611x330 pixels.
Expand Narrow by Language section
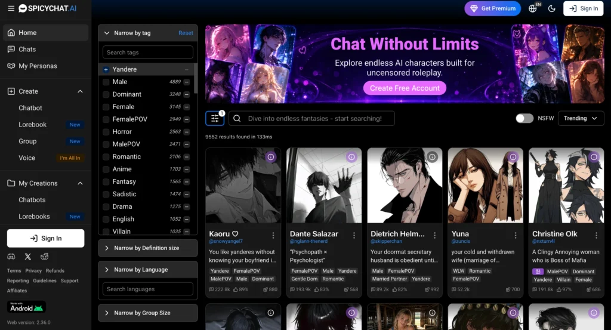(x=148, y=270)
